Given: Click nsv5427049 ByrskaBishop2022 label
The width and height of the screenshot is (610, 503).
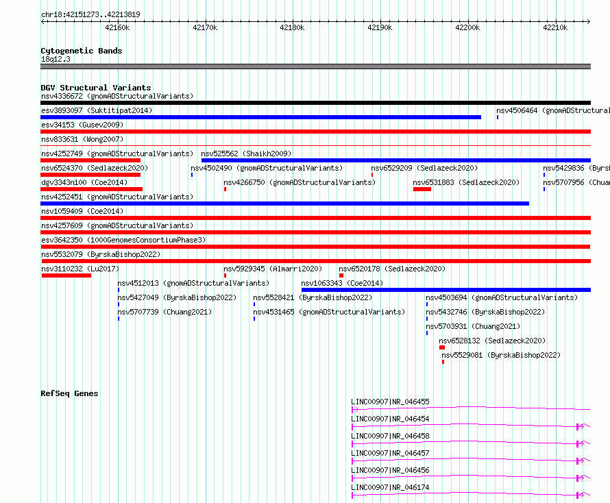Looking at the screenshot, I should coord(177,297).
